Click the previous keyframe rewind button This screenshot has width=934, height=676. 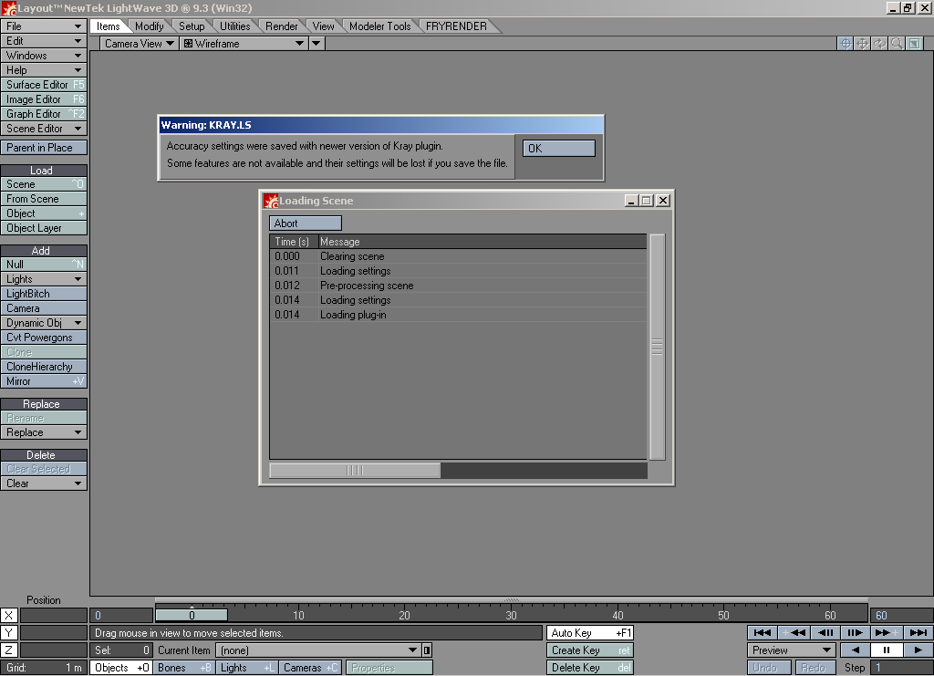[x=794, y=632]
